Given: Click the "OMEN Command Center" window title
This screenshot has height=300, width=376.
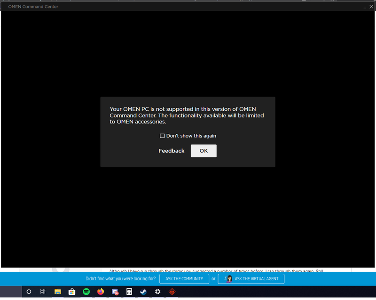Looking at the screenshot, I should click(33, 7).
